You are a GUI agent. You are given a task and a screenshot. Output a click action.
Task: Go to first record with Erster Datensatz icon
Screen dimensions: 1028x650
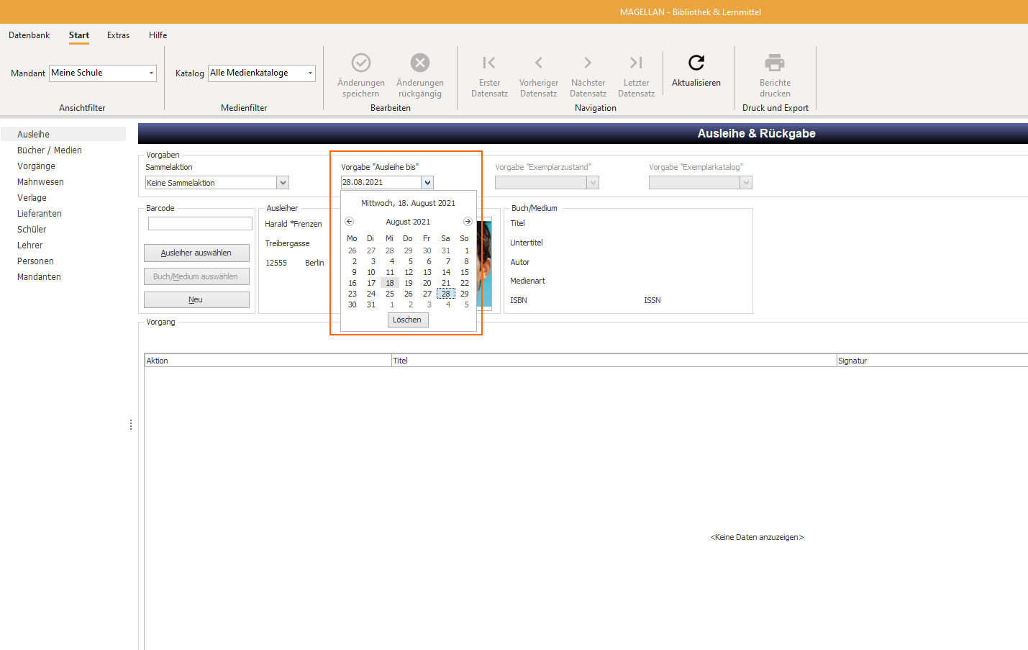pos(489,63)
